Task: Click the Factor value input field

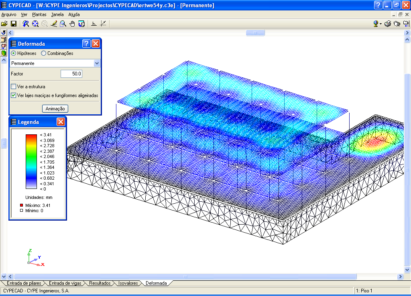Action: click(71, 74)
